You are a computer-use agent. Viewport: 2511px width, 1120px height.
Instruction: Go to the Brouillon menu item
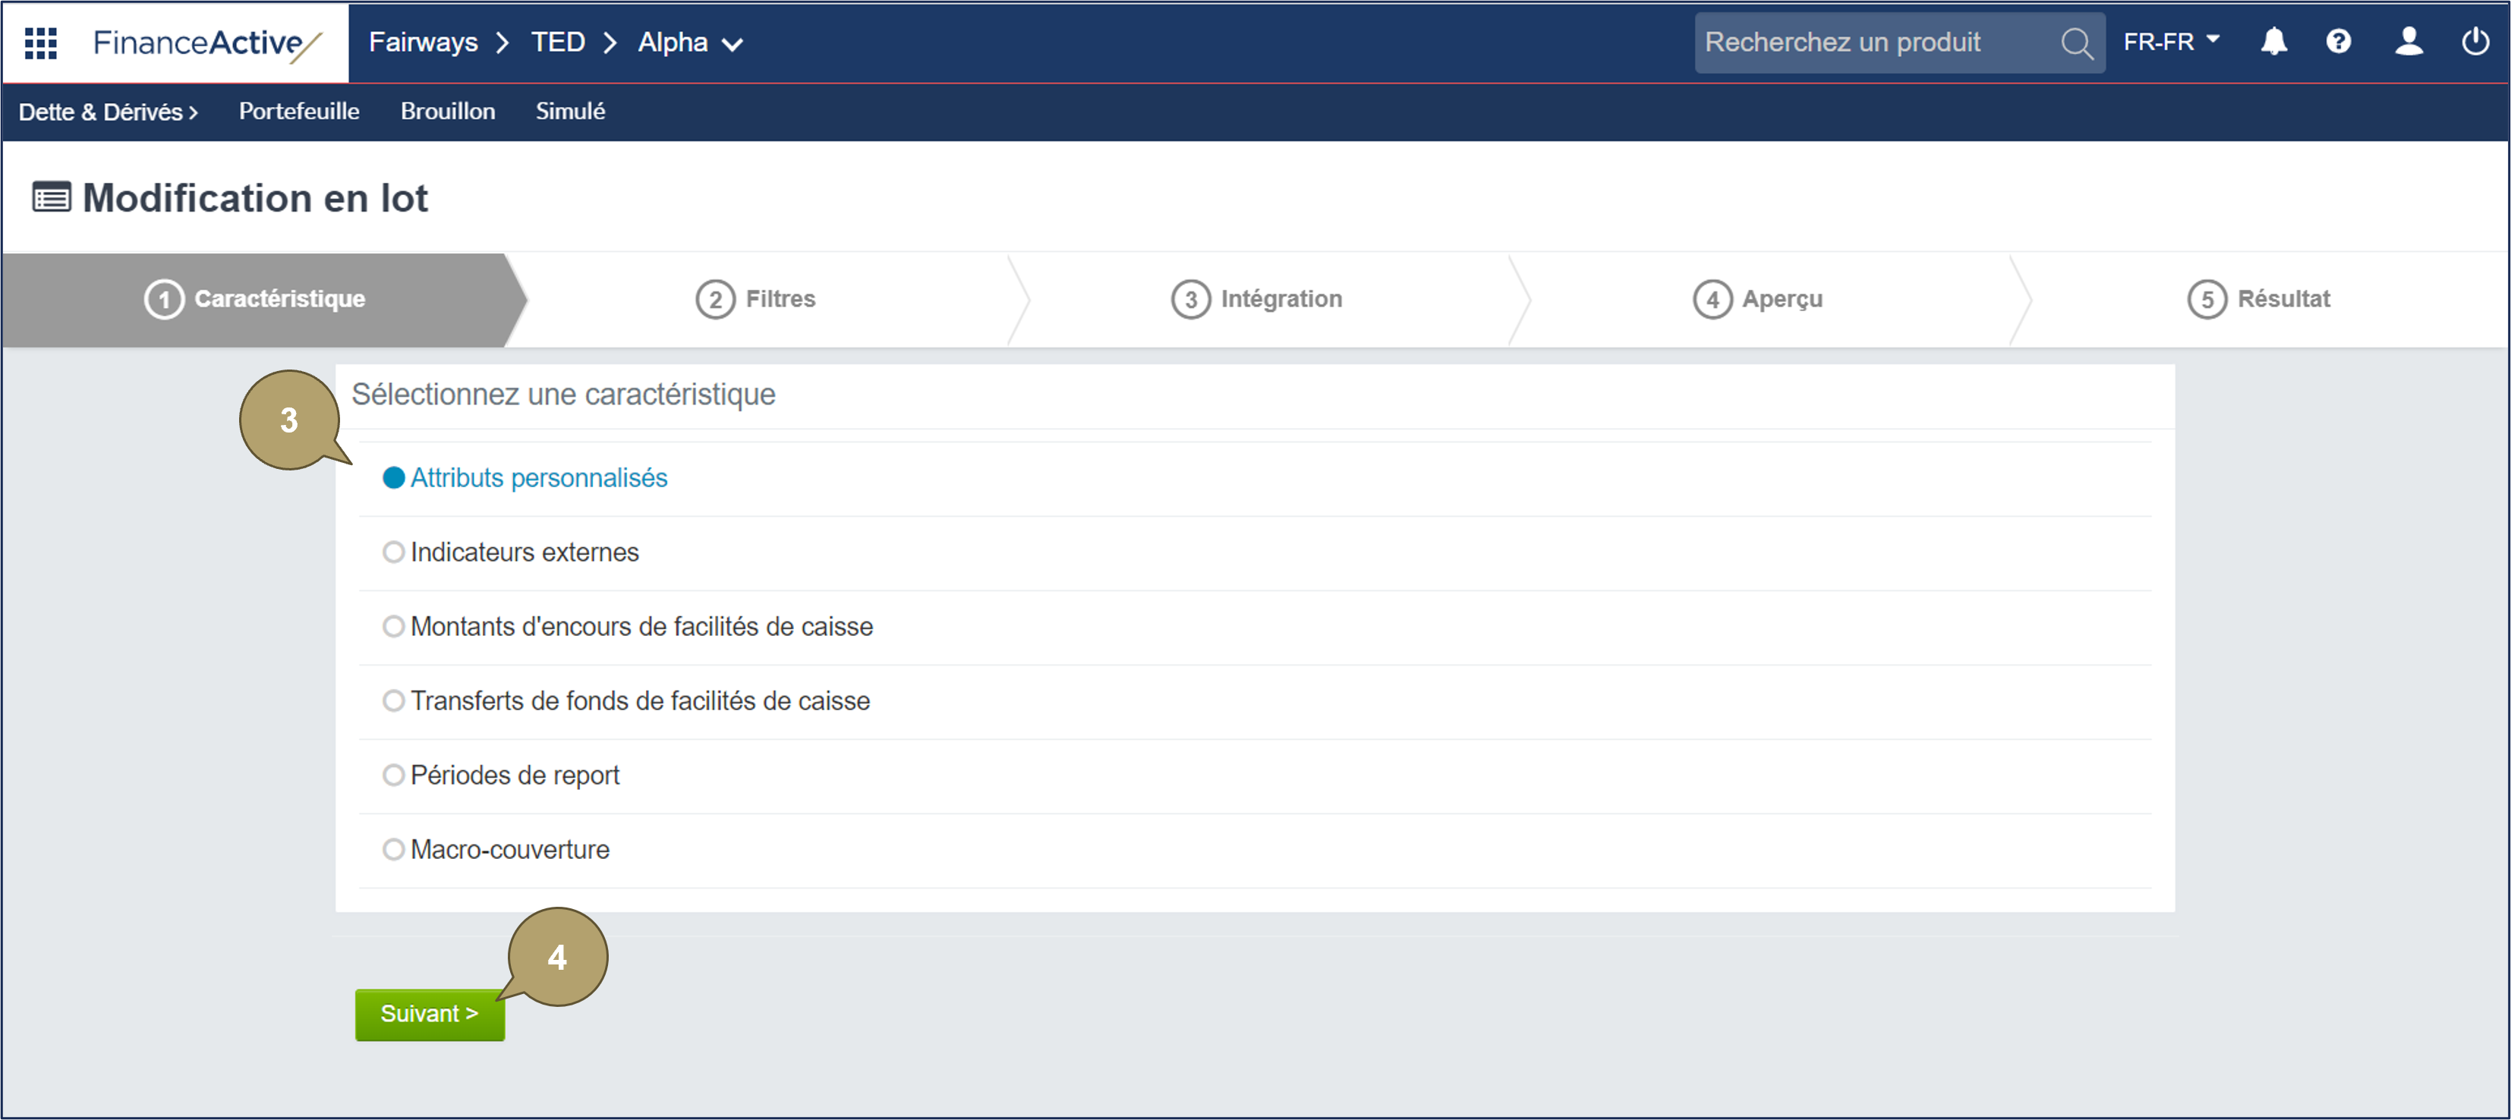447,111
